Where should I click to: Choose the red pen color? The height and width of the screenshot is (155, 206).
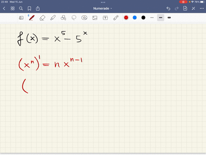pyautogui.click(x=126, y=18)
